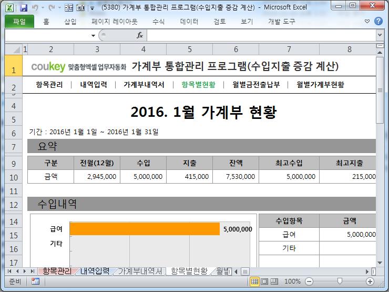Viewport: 389px width, 292px height.
Task: Open 월별금전출납부 navigation link
Action: [x=256, y=85]
